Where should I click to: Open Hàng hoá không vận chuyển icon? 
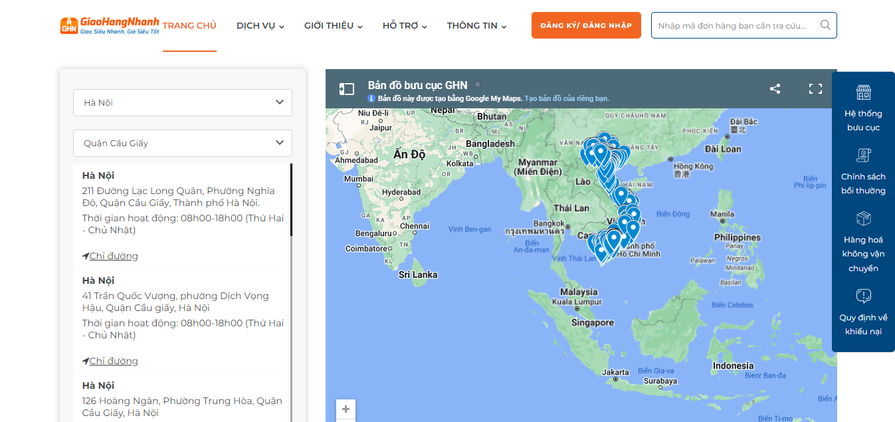(863, 219)
